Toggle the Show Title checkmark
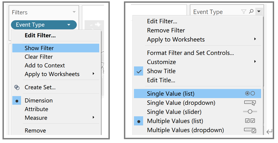The height and width of the screenshot is (143, 278). coord(139,71)
